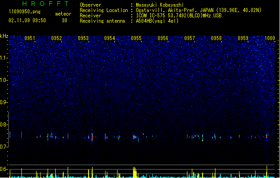Click the 0.8 kHz frequency label

tap(4, 125)
